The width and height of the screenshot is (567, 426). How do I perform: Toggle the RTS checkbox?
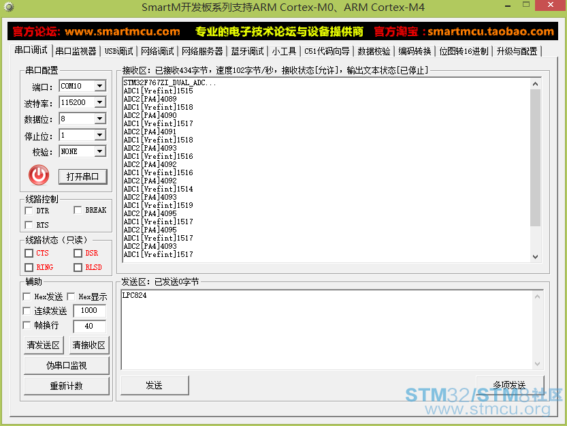(x=29, y=225)
